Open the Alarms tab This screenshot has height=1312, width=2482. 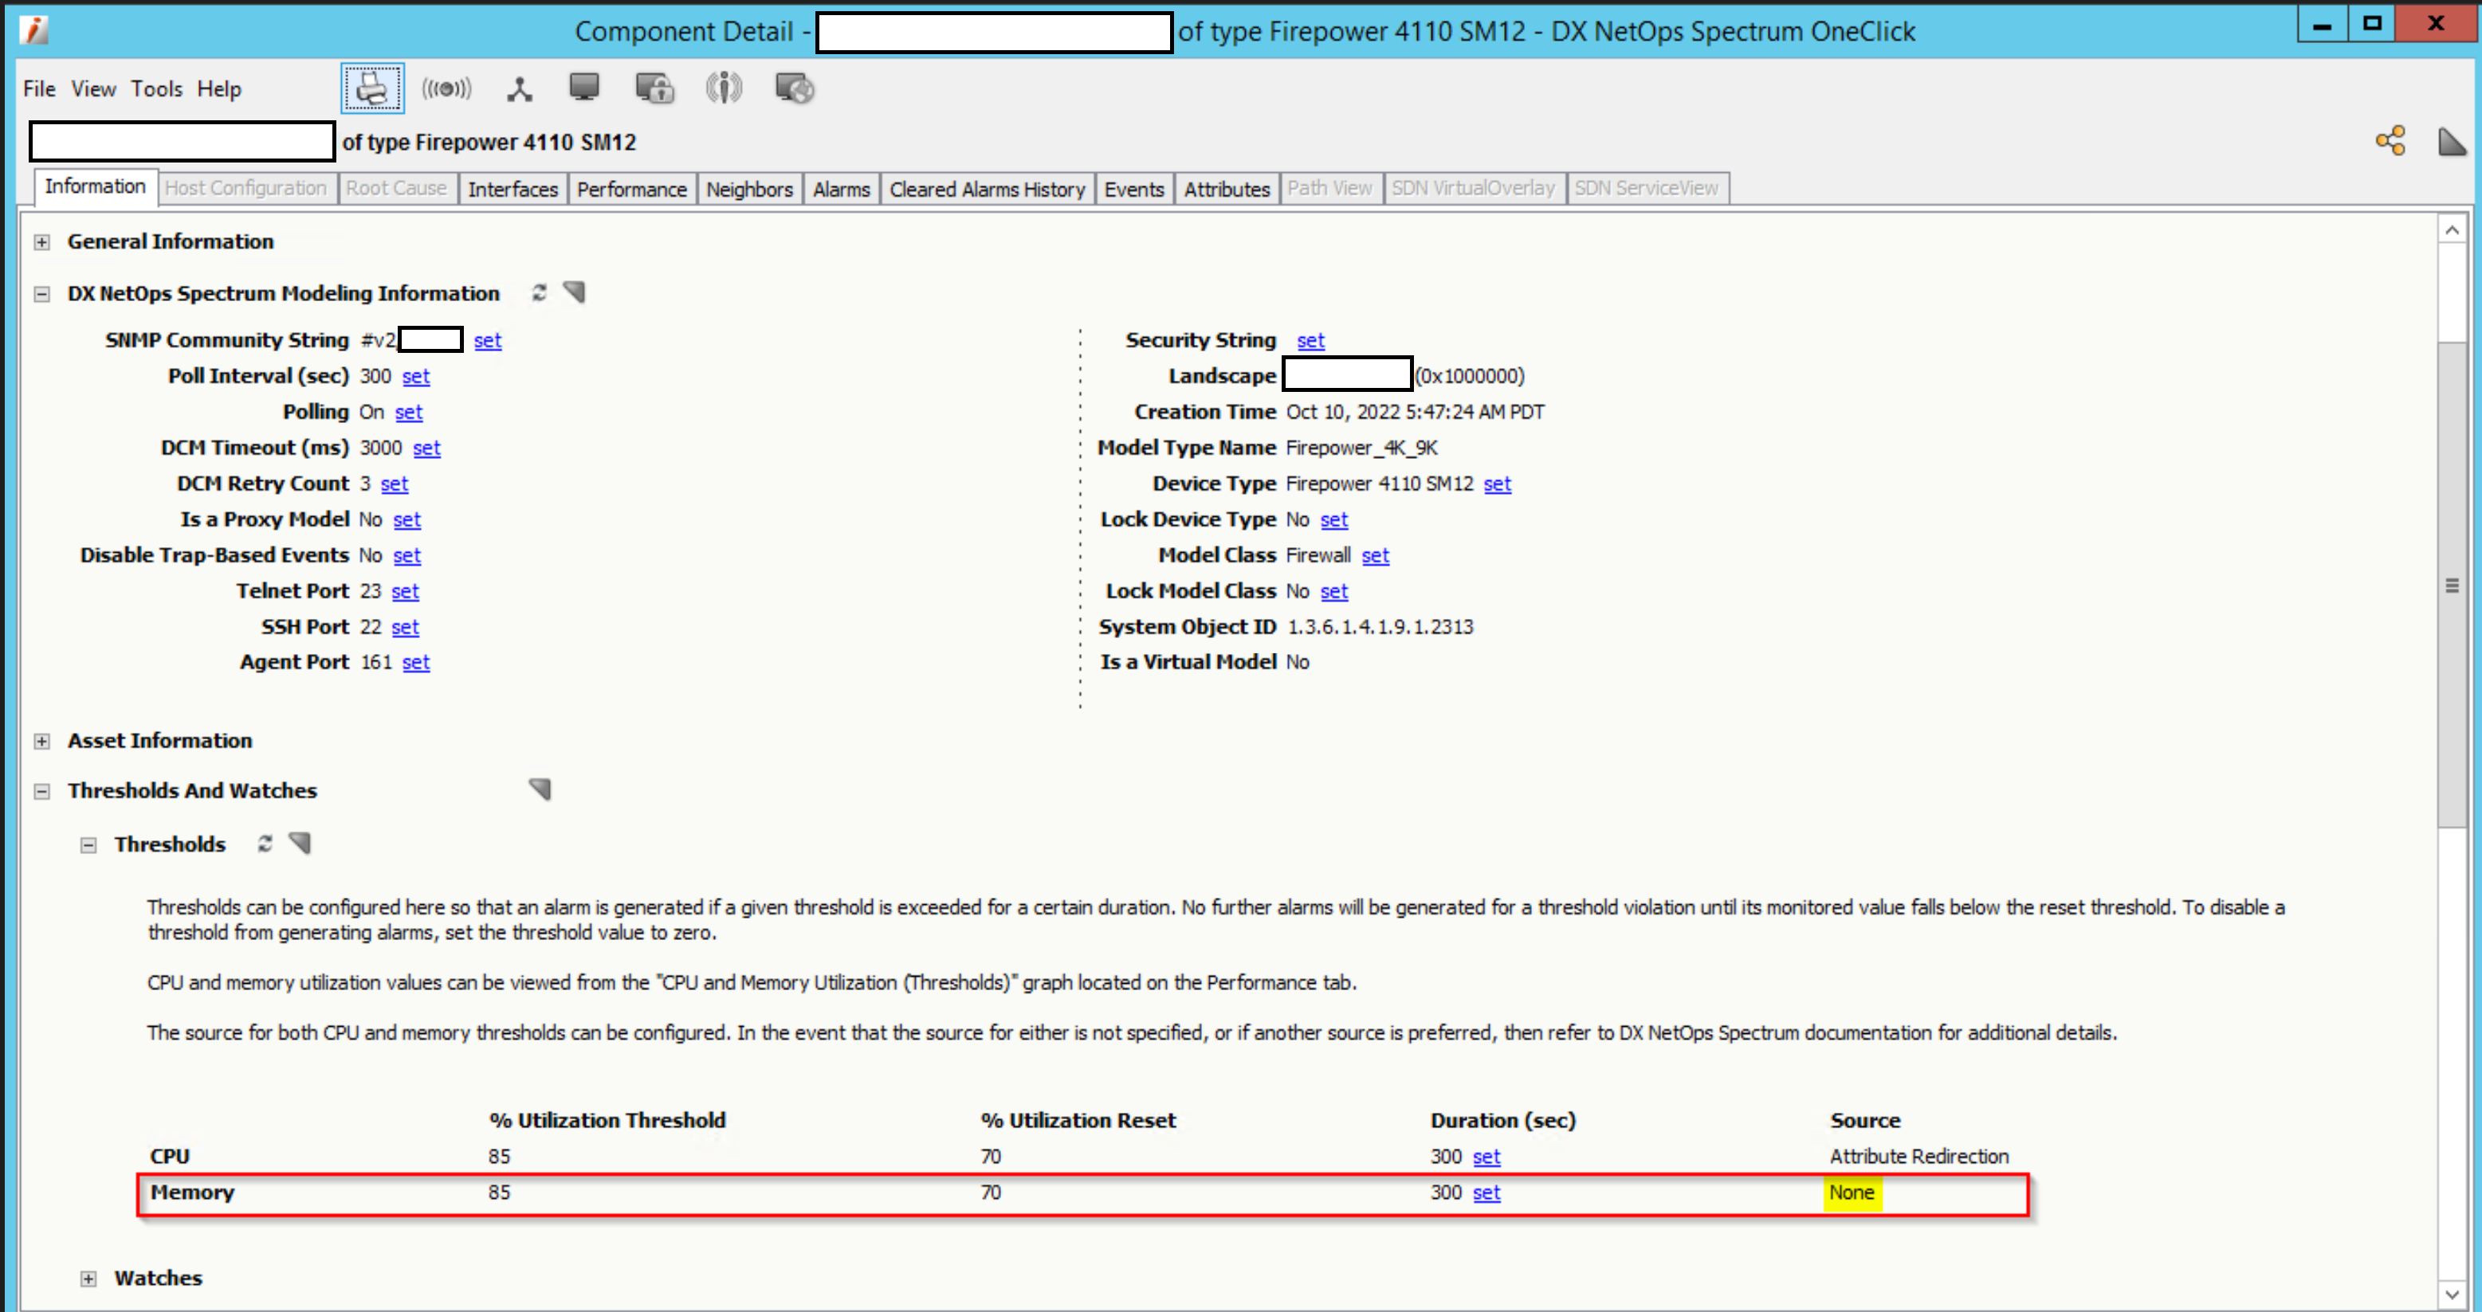tap(841, 189)
